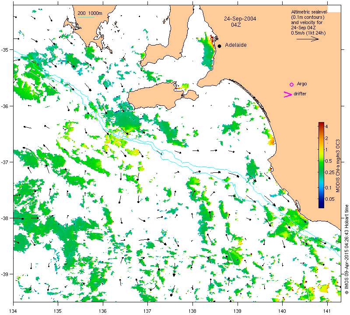350x315 pixels.
Task: Click the colorbar value label 2
Action: tap(326, 138)
